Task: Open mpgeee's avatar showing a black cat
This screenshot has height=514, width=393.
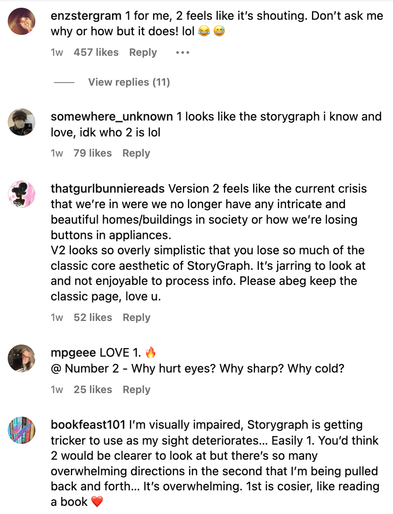Action: (x=21, y=358)
